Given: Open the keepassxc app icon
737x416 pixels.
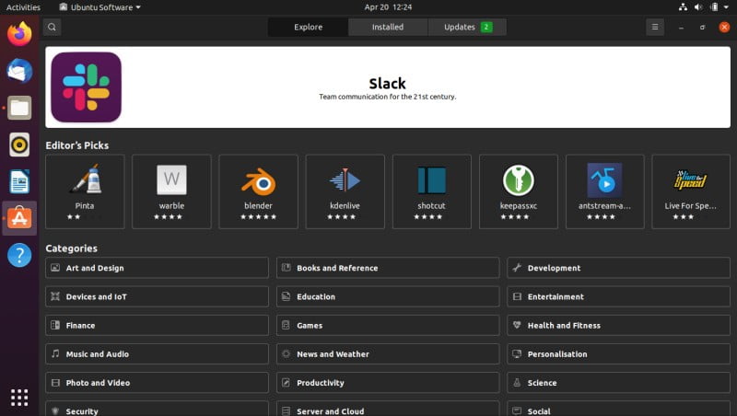Looking at the screenshot, I should tap(518, 179).
